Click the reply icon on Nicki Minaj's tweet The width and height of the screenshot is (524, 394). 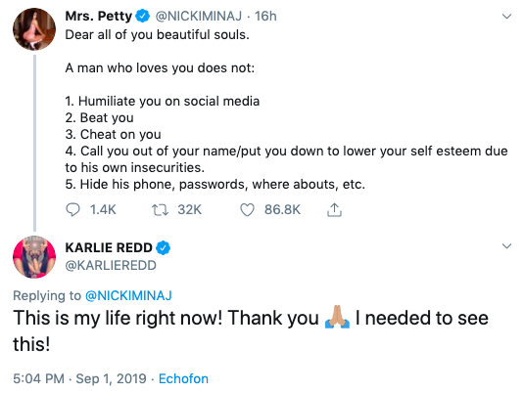72,210
